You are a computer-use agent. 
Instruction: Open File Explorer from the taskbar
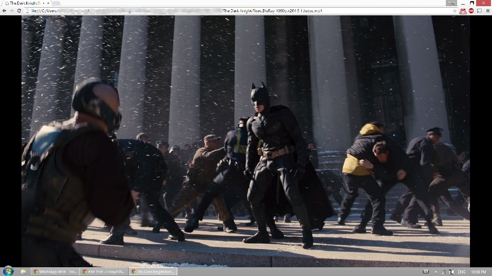(x=23, y=271)
